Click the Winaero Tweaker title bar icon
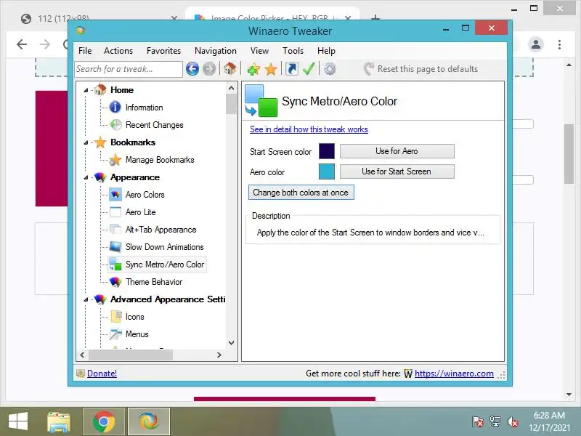The image size is (581, 436). (x=81, y=31)
